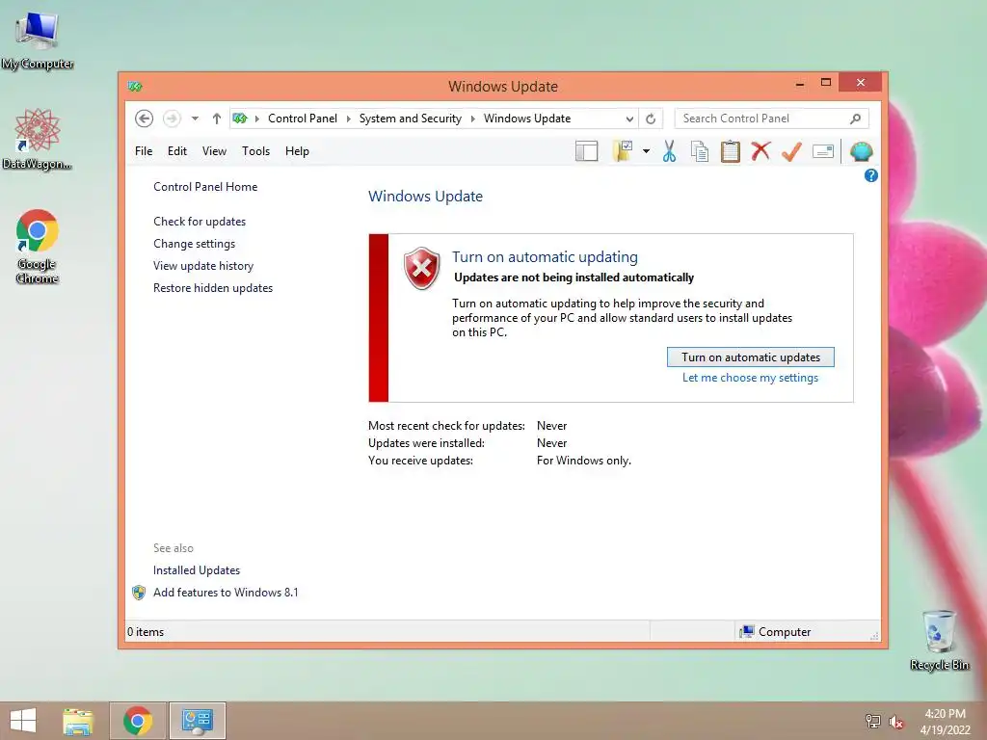Click Turn on automatic updates button

click(750, 357)
